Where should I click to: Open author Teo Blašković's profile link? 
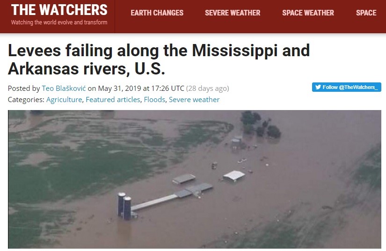64,88
